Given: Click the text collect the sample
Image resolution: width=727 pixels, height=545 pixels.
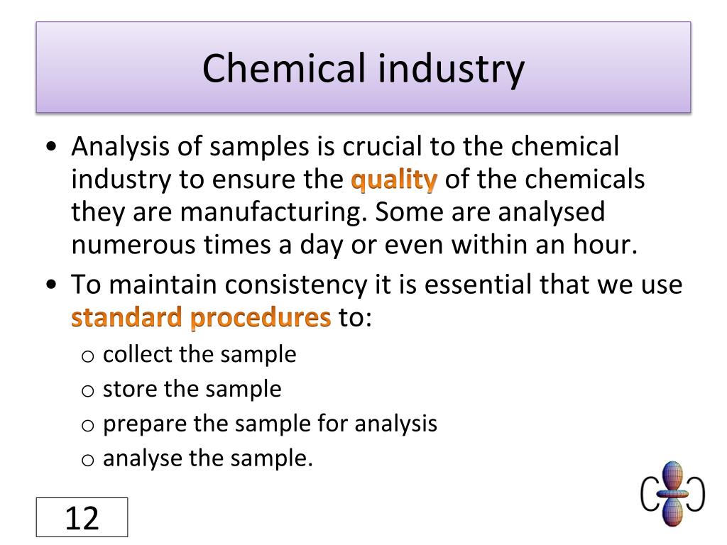Looking at the screenshot, I should (x=199, y=355).
